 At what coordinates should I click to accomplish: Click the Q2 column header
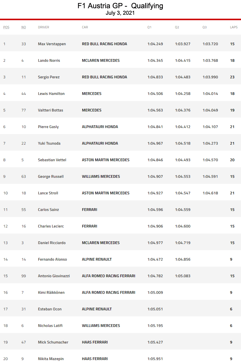[x=177, y=27]
